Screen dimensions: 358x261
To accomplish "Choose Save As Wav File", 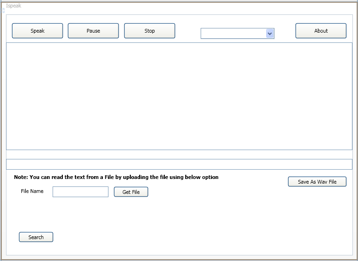I will (317, 182).
